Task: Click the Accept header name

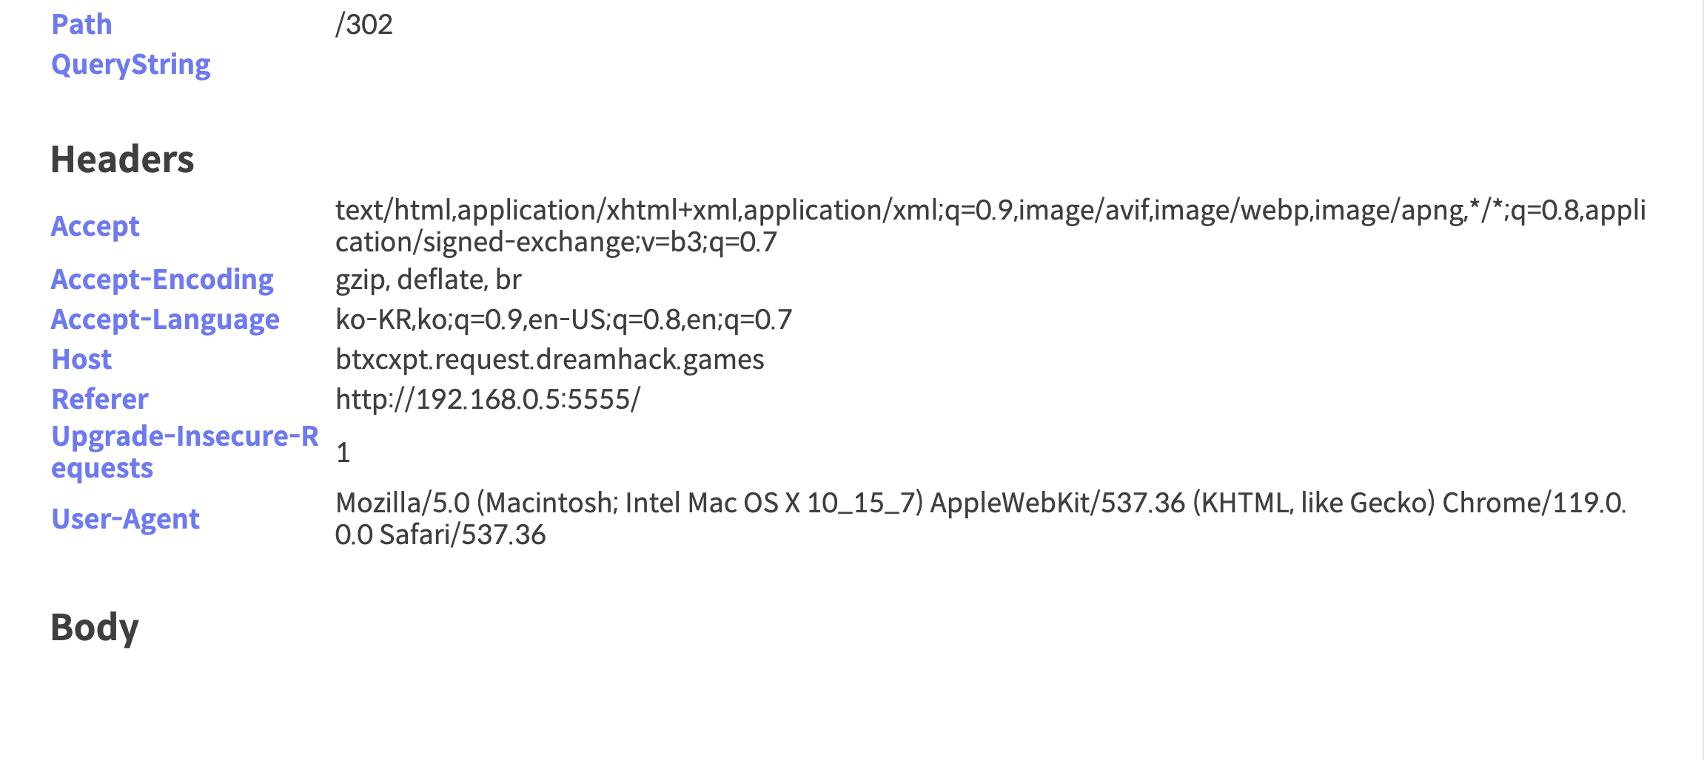Action: pos(95,226)
